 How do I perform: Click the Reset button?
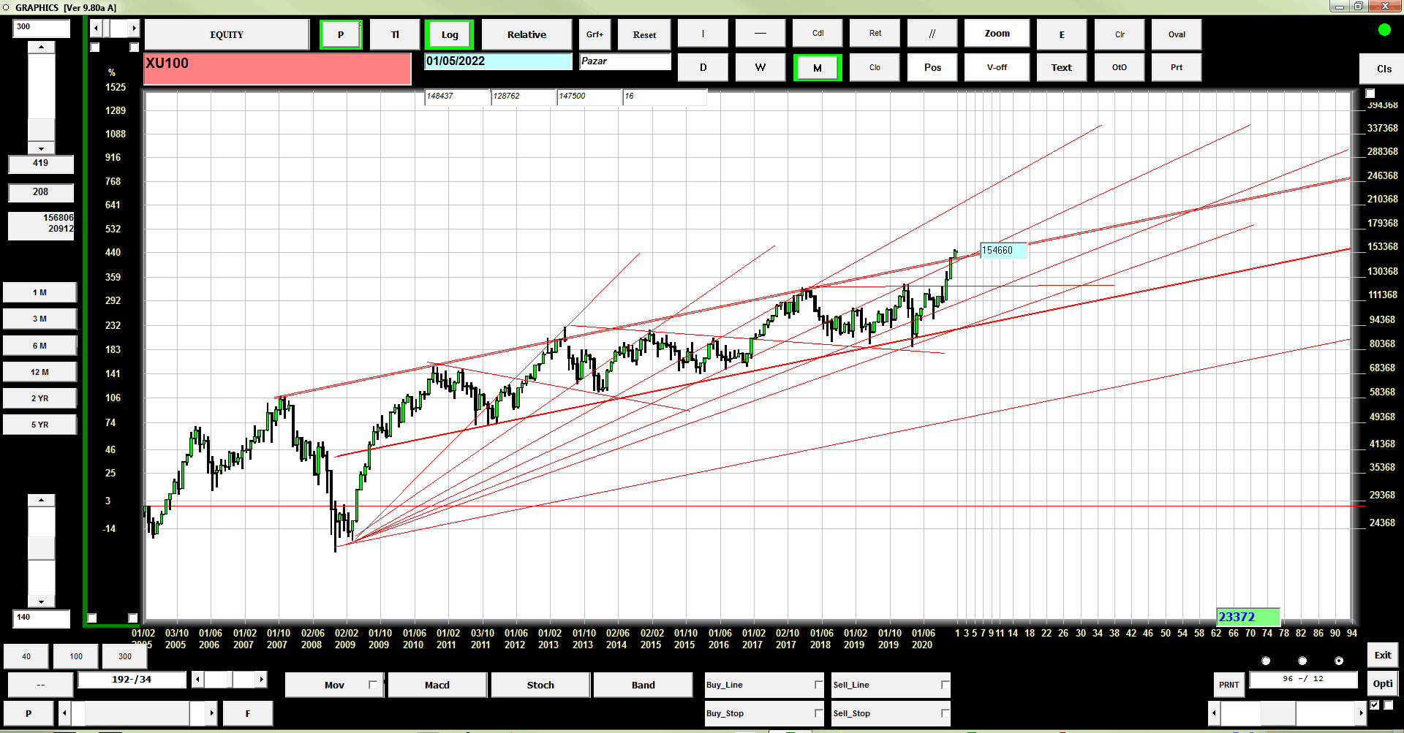point(644,34)
